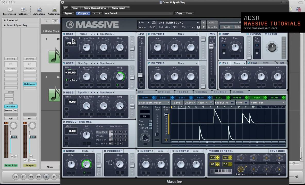Click the 7 PERF drag-handle cross icon
Screen dimensions: 305x185
tap(265, 98)
